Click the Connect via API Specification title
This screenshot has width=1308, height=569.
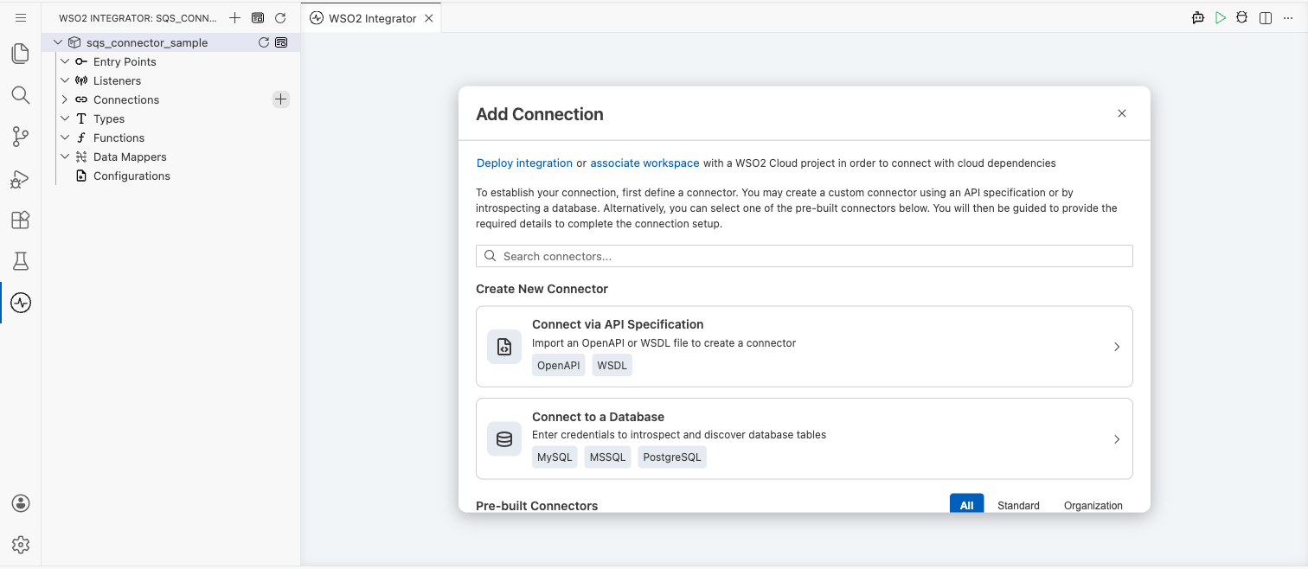(618, 324)
